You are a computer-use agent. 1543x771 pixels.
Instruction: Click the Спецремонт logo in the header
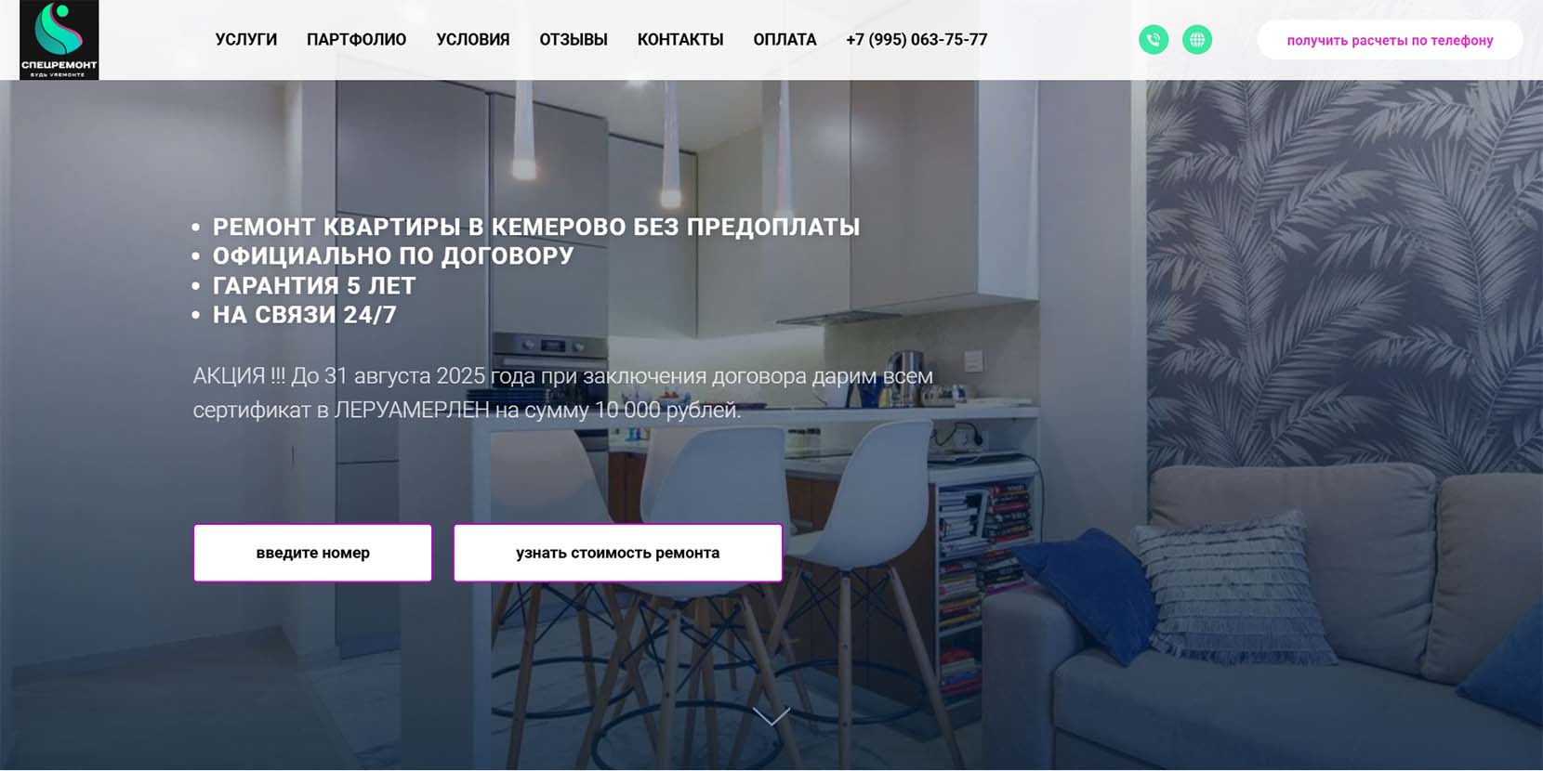pyautogui.click(x=59, y=40)
